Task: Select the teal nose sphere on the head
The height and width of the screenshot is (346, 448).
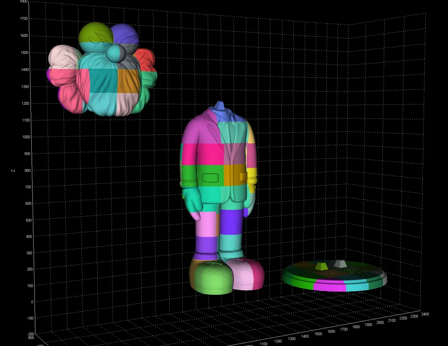Action: 116,53
